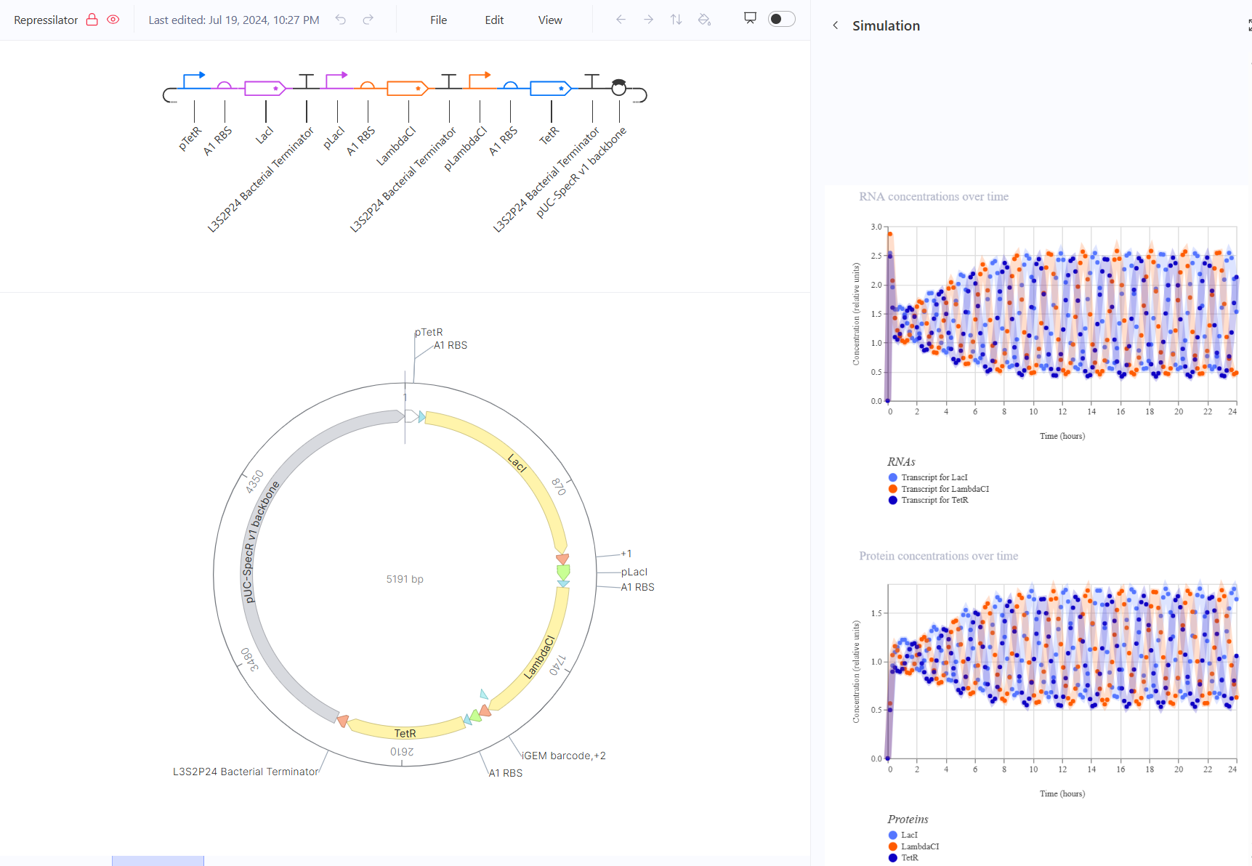Screen dimensions: 1252x866
Task: Click the presentation board icon
Action: coord(751,18)
